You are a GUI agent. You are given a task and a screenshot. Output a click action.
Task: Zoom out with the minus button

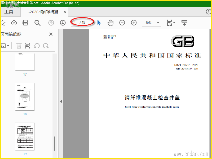click(x=122, y=23)
